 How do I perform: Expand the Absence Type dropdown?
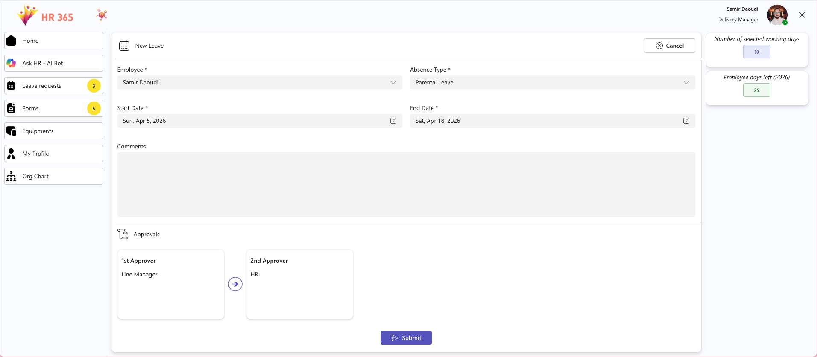(x=686, y=82)
